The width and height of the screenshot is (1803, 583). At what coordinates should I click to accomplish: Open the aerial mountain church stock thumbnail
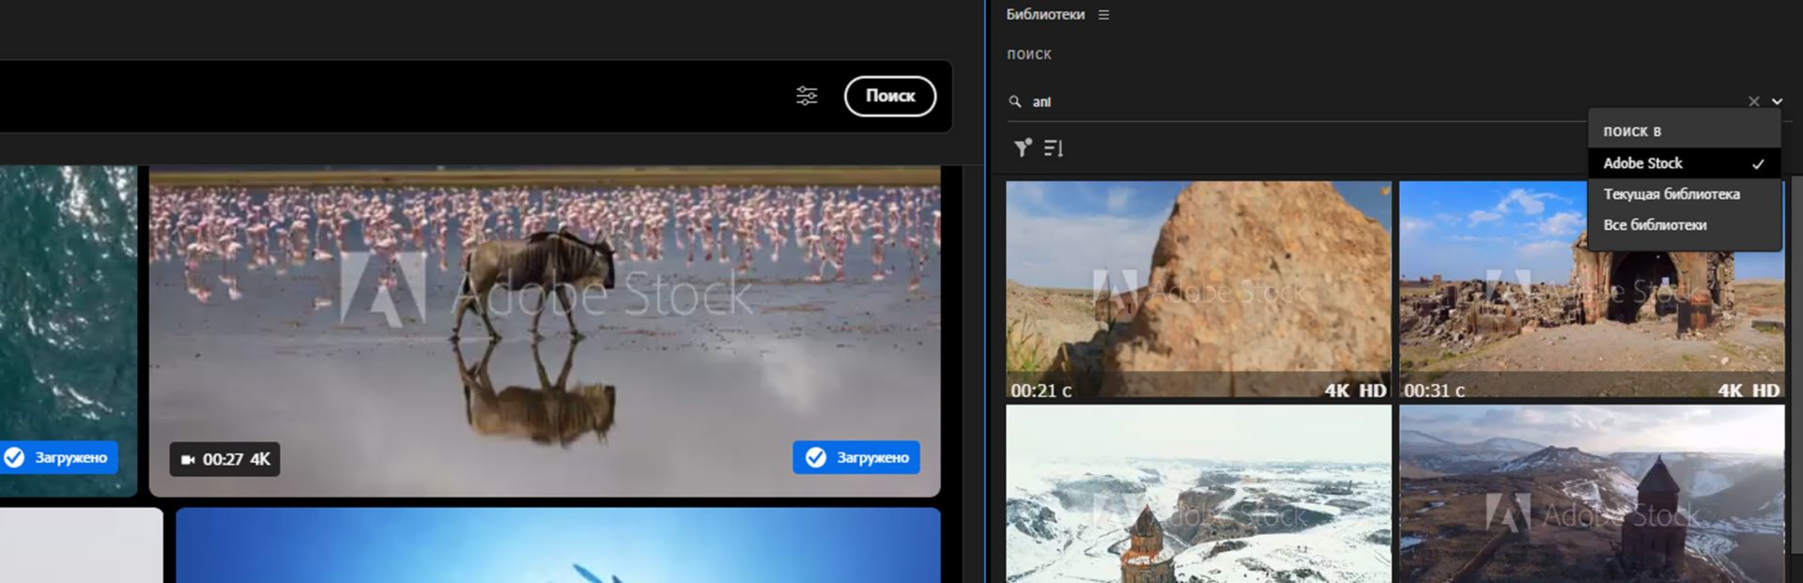pyautogui.click(x=1592, y=494)
